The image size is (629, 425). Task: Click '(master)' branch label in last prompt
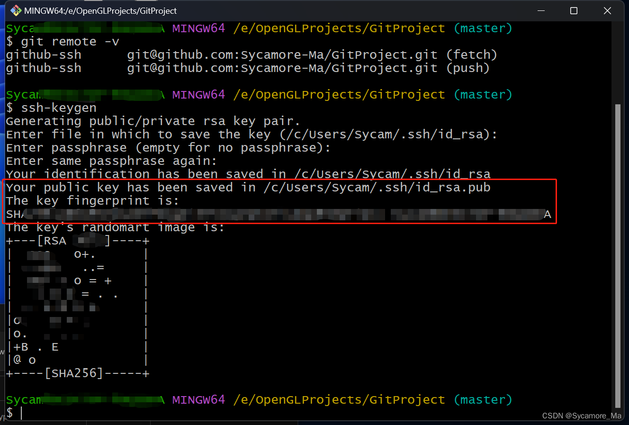[x=483, y=400]
